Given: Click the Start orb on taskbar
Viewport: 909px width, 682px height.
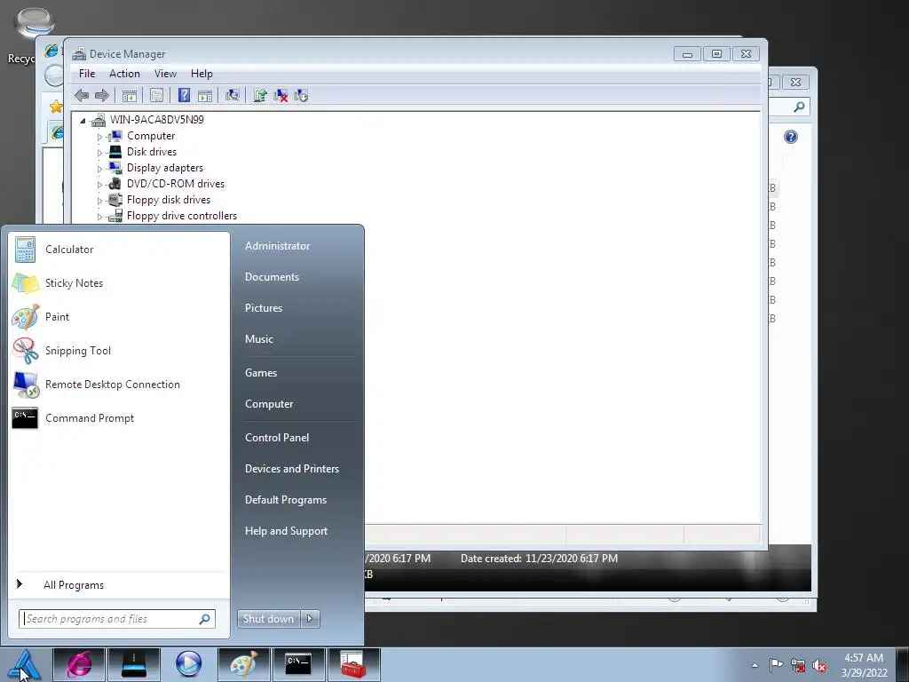Looking at the screenshot, I should point(24,664).
